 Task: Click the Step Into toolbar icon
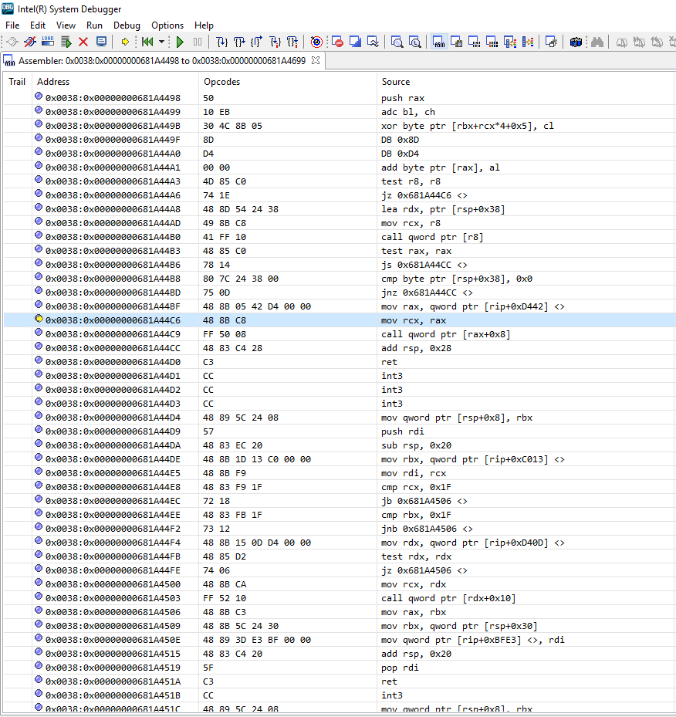221,42
